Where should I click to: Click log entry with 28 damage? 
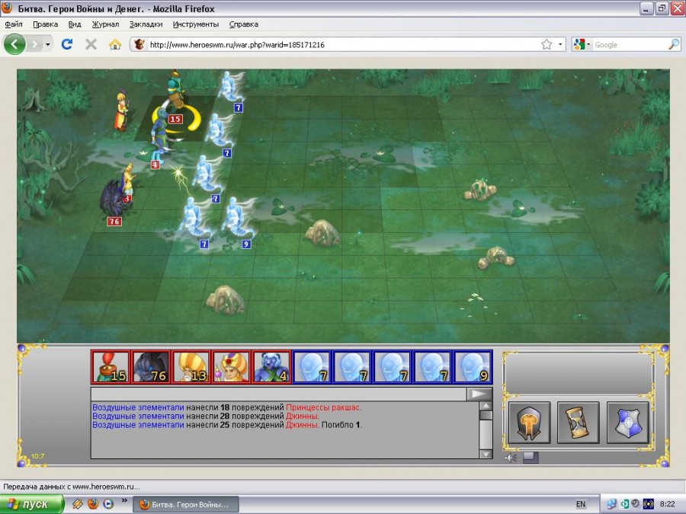coord(206,416)
